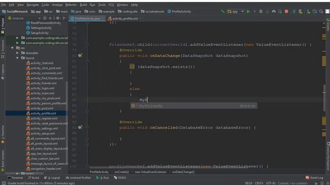Sync project with Gradle files icon
Image resolution: width=330 pixels, height=185 pixels.
[294, 11]
